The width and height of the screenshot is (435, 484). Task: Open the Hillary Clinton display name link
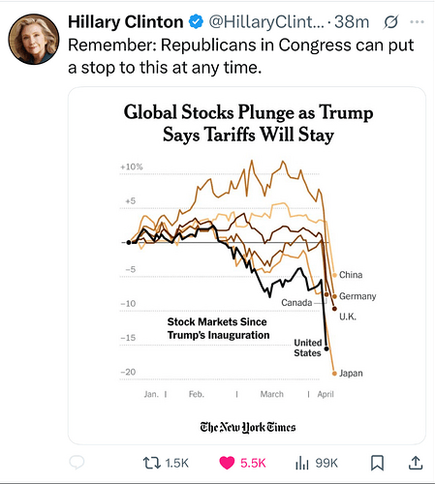tap(126, 22)
